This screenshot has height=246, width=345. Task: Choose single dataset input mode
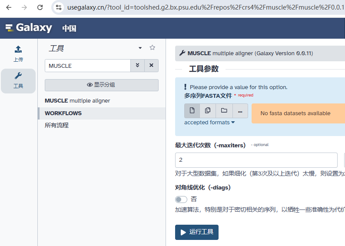(x=192, y=111)
